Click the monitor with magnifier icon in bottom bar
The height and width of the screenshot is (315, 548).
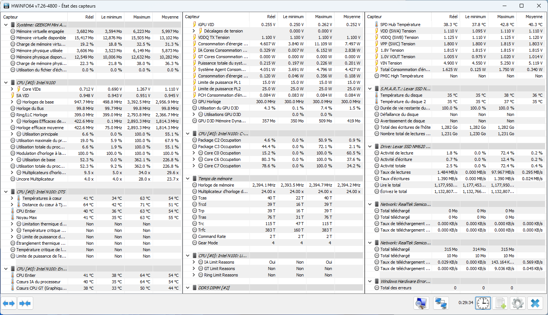coord(421,303)
